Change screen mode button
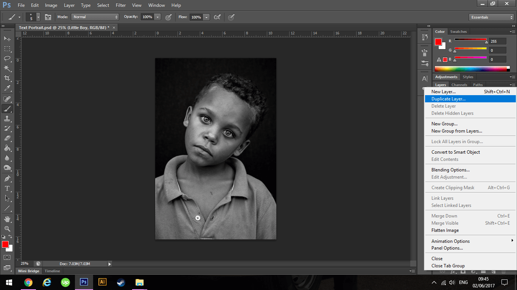Viewport: 517px width, 290px height. pos(7,268)
